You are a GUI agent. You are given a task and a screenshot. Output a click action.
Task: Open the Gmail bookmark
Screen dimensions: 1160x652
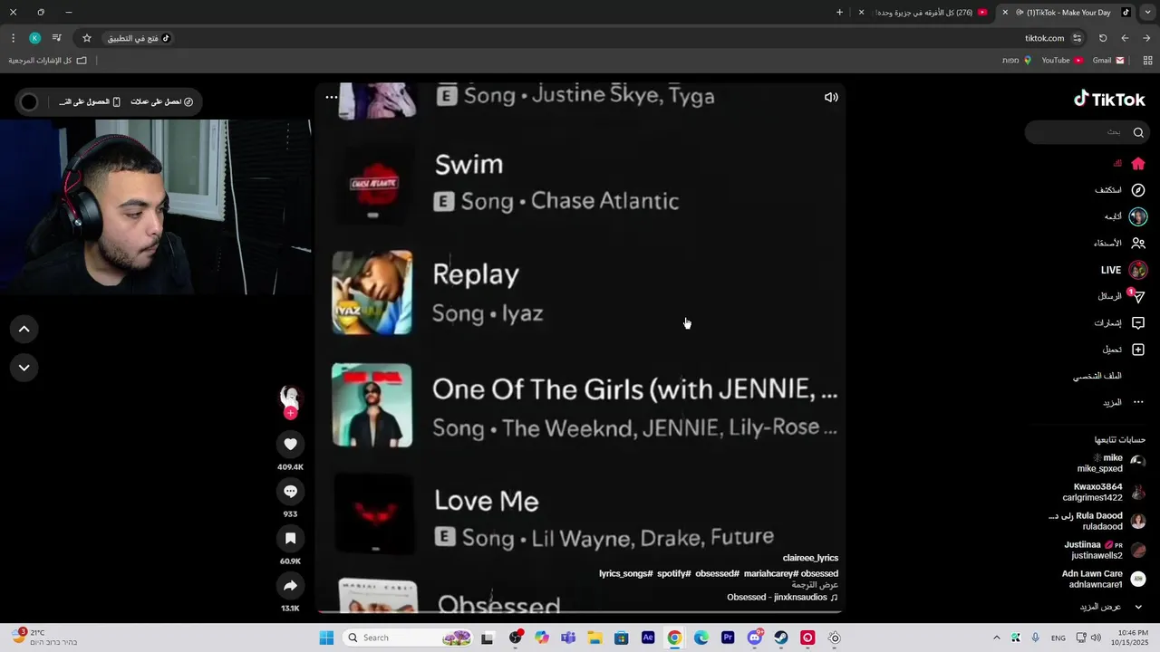[x=1108, y=61]
